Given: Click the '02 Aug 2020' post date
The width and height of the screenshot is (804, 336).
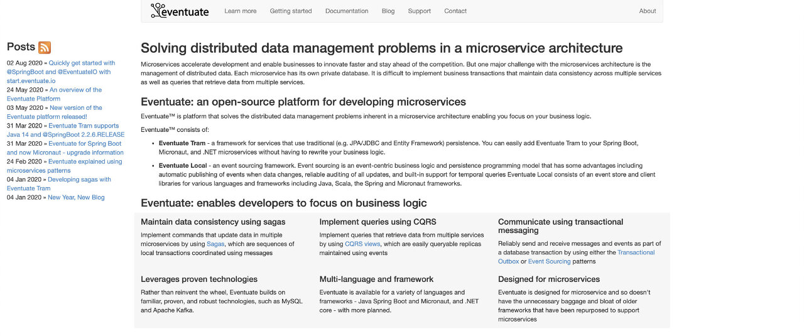Looking at the screenshot, I should point(24,63).
